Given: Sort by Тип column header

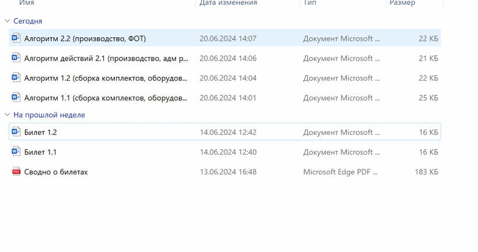Looking at the screenshot, I should click(309, 3).
